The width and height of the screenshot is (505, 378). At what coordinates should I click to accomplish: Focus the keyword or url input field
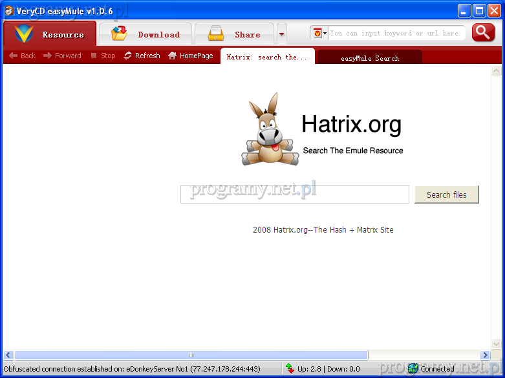[396, 33]
